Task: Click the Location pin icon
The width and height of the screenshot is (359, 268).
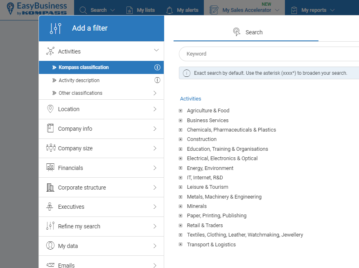Action: point(50,109)
